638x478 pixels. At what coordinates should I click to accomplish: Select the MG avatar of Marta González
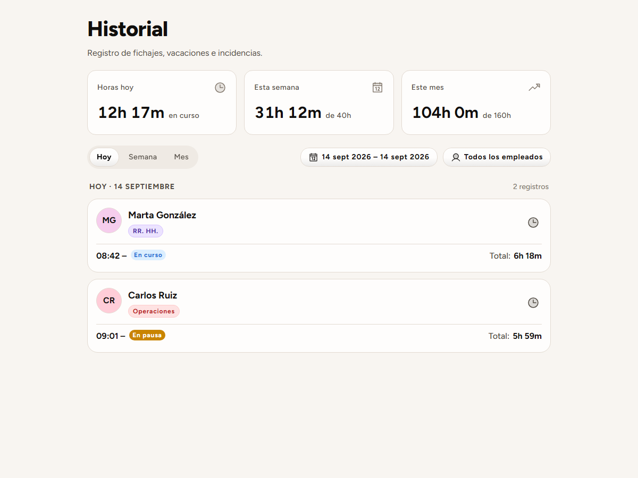109,220
